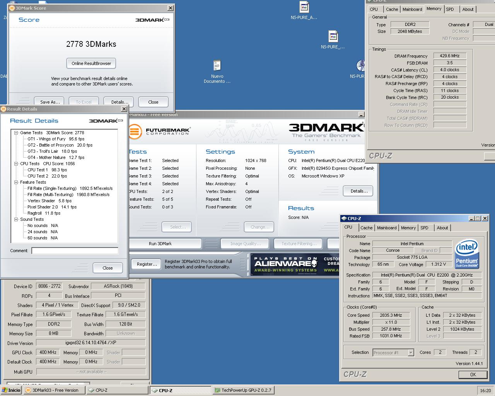
Task: Switch to Mainboard tab in front CPU-Z
Action: pos(387,228)
